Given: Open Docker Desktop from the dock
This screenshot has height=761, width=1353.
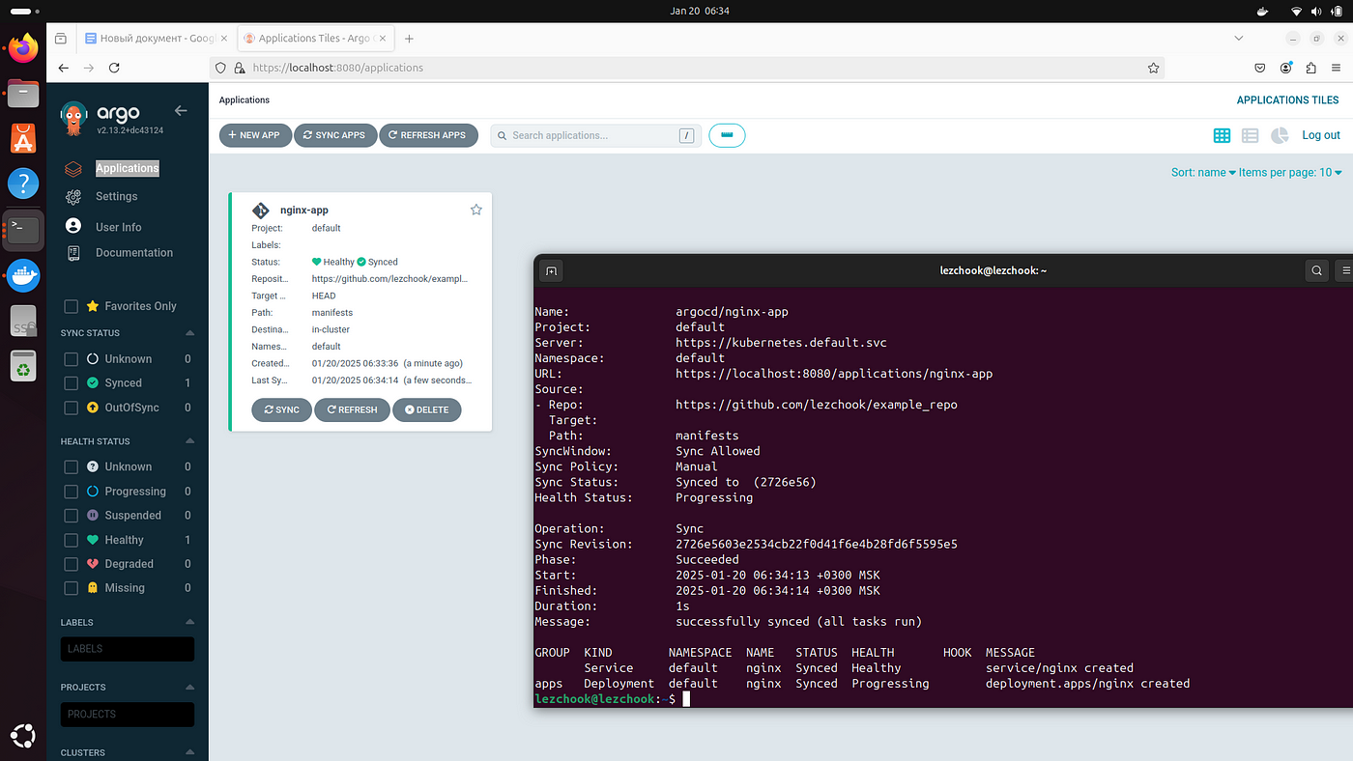Looking at the screenshot, I should tap(23, 275).
